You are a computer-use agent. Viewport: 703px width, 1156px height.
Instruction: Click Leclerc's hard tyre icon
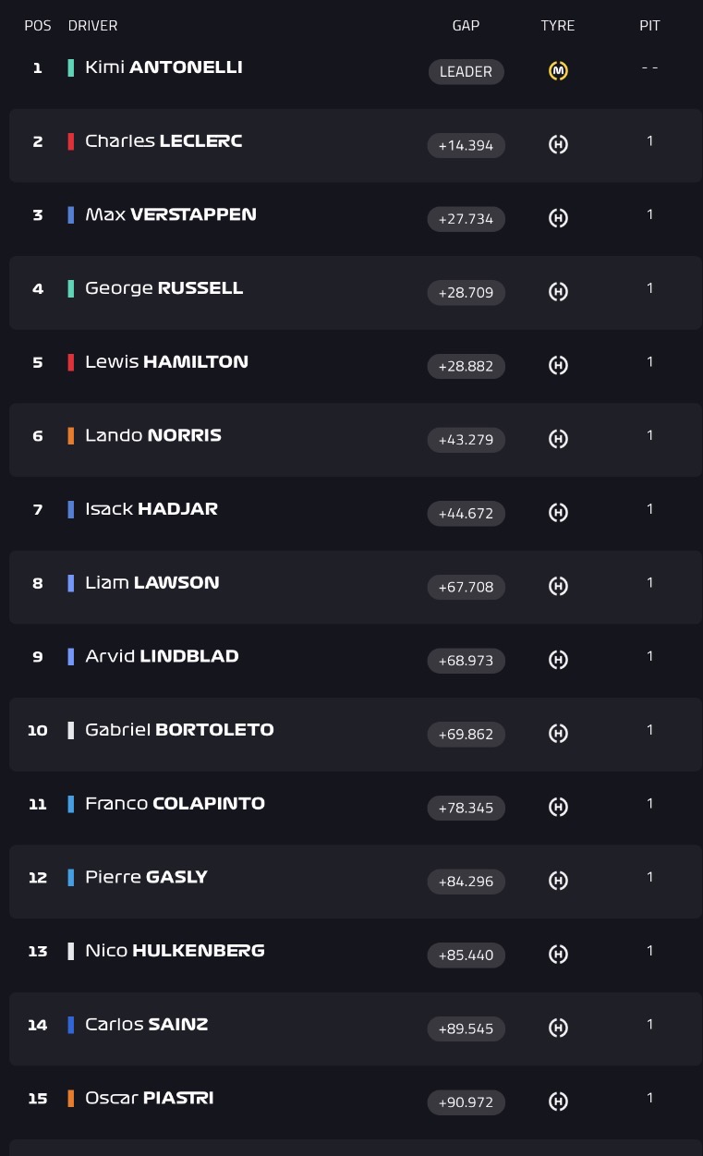[x=558, y=144]
